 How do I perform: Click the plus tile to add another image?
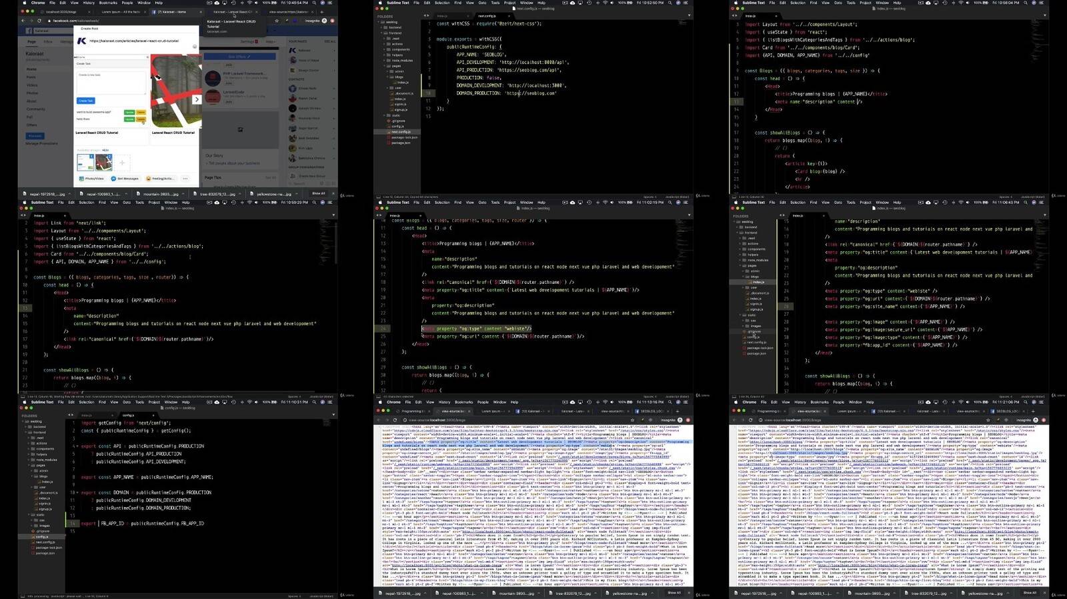tap(122, 163)
